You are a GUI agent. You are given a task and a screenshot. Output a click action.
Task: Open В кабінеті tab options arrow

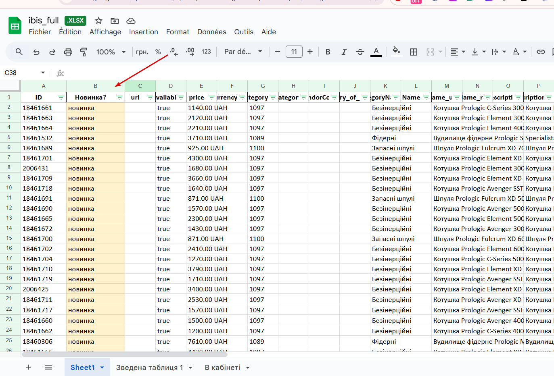pyautogui.click(x=248, y=368)
